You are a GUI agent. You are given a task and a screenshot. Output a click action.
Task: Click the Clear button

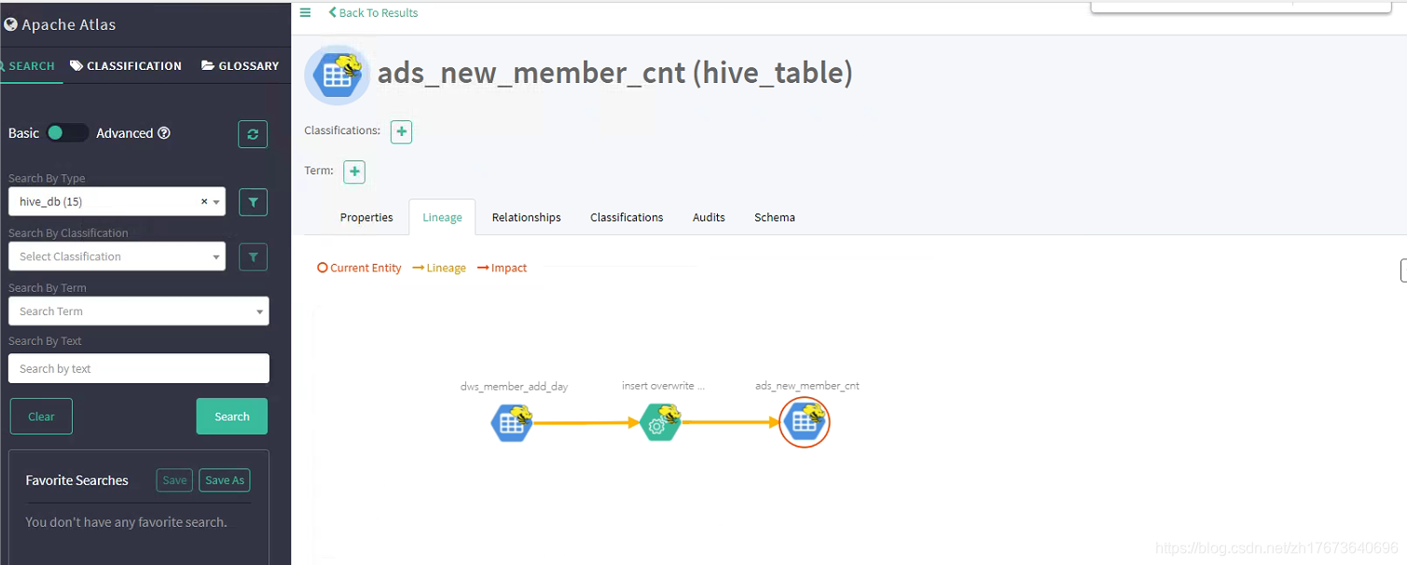(41, 417)
